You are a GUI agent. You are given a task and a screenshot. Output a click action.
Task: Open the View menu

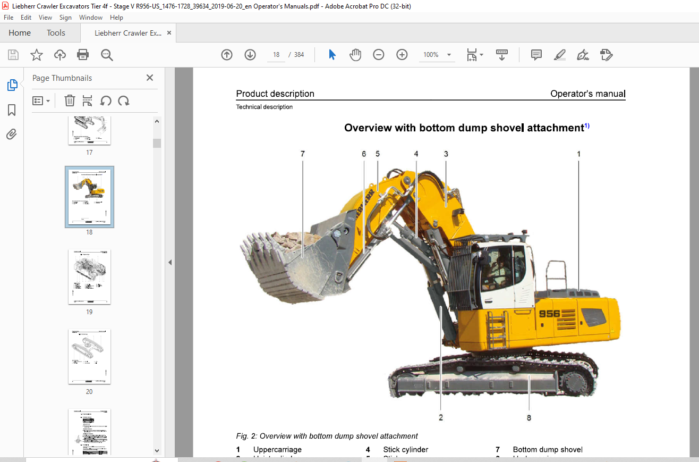click(45, 18)
